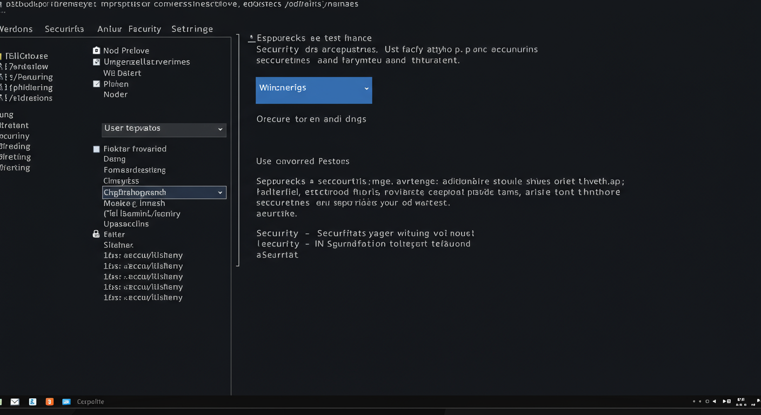Open the blue Wincnerigs dropdown
The width and height of the screenshot is (761, 415).
pyautogui.click(x=313, y=90)
